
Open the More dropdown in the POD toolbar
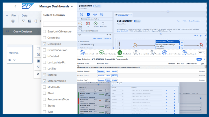tap(201, 53)
